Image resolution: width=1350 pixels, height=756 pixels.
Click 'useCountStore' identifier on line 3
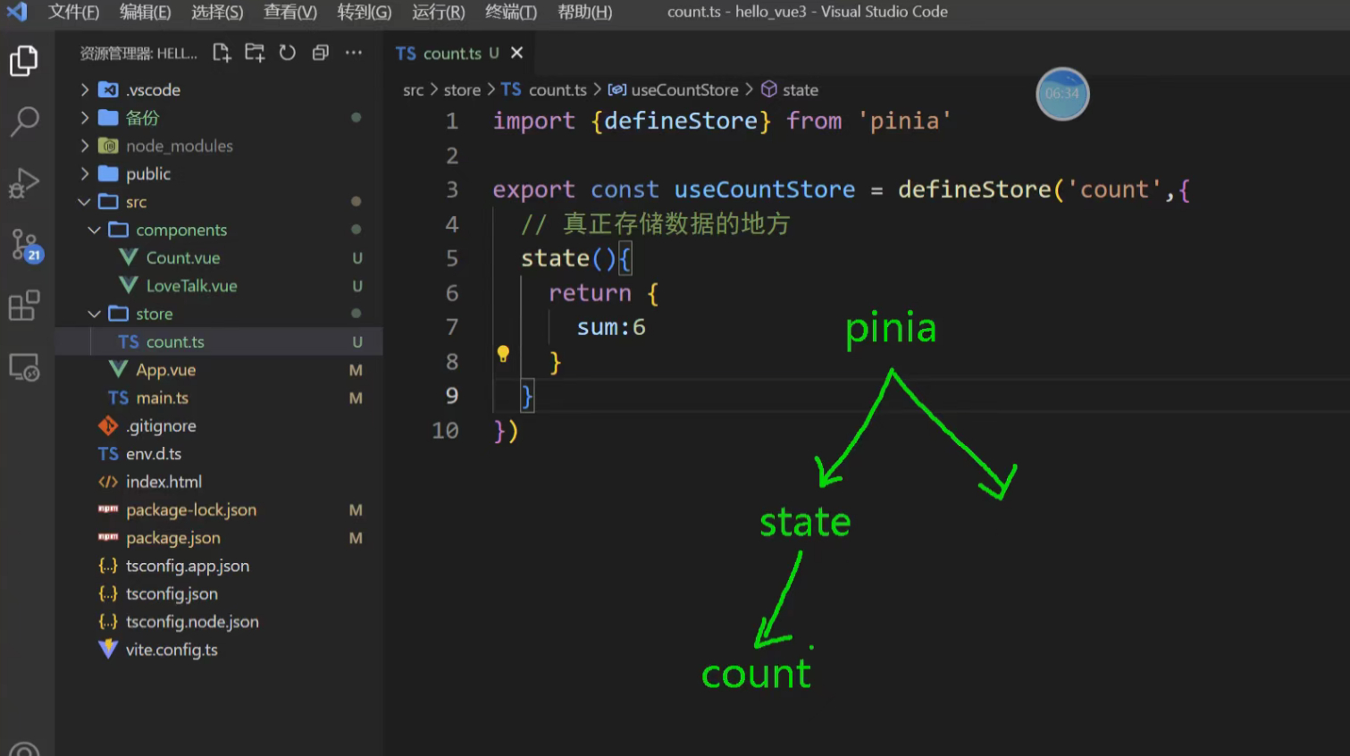point(765,189)
